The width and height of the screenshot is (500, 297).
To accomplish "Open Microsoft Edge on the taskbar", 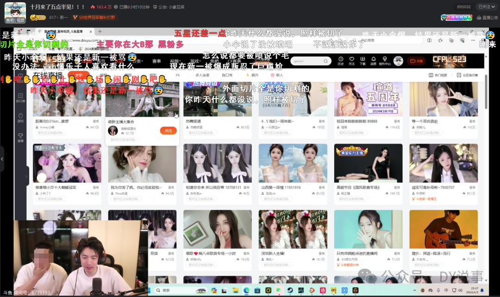I will tap(246, 291).
